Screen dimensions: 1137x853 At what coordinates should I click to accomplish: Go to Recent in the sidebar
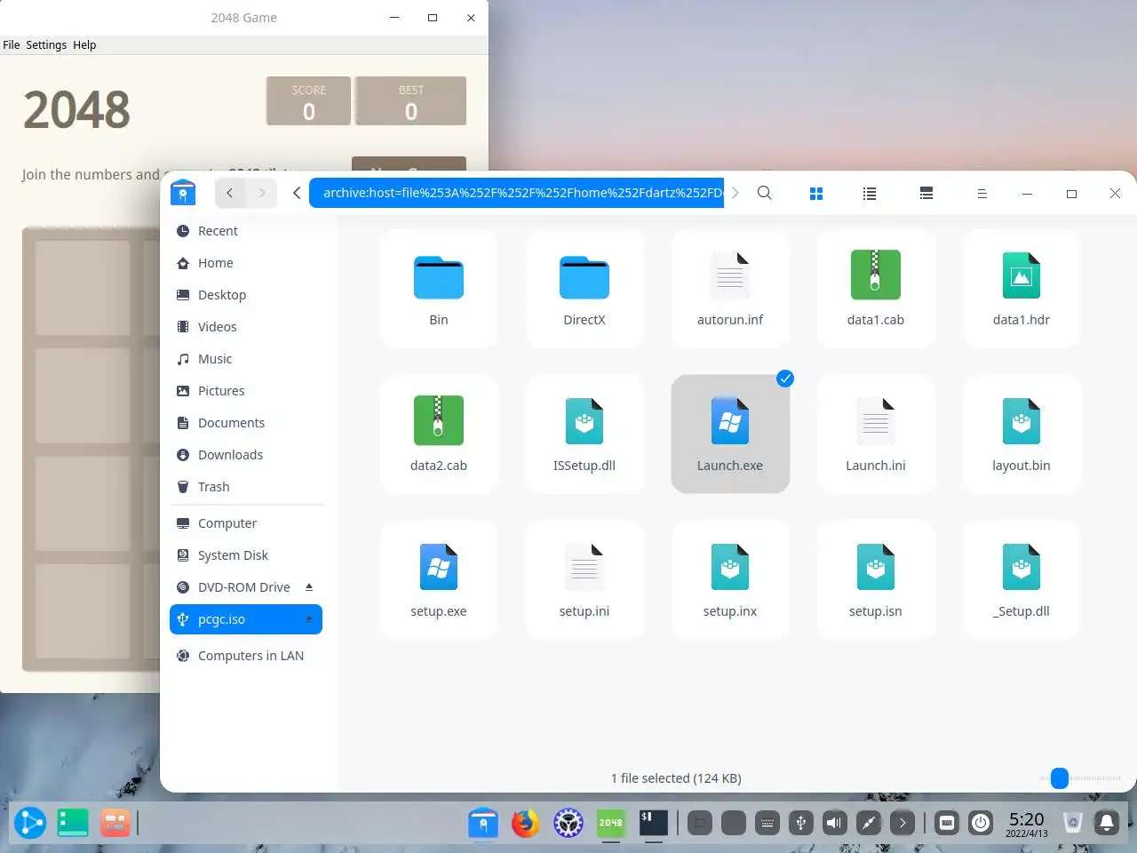coord(245,231)
